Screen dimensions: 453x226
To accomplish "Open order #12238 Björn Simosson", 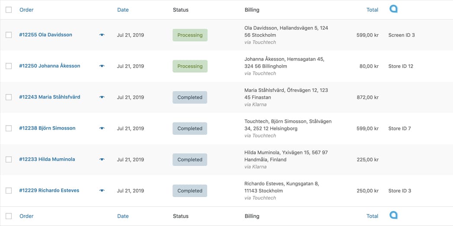I will tap(47, 128).
